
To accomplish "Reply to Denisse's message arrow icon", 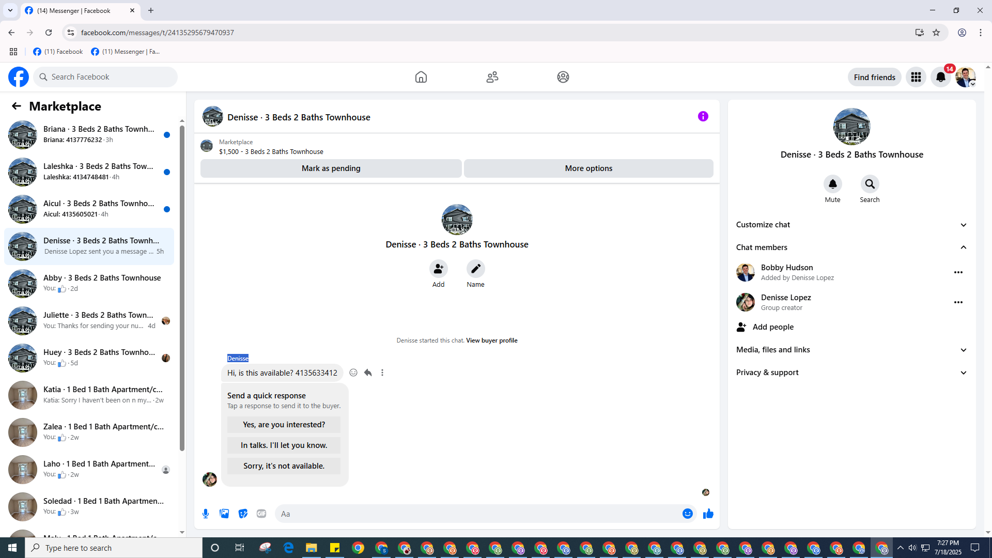I will click(368, 373).
